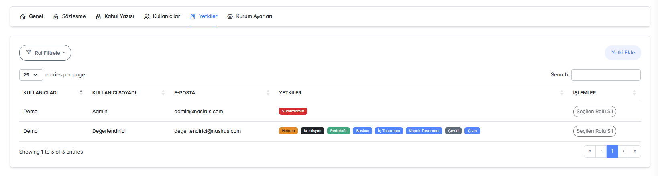Click the funnel icon in Rol Filtrele
Screen dimensions: 658x176
point(29,52)
